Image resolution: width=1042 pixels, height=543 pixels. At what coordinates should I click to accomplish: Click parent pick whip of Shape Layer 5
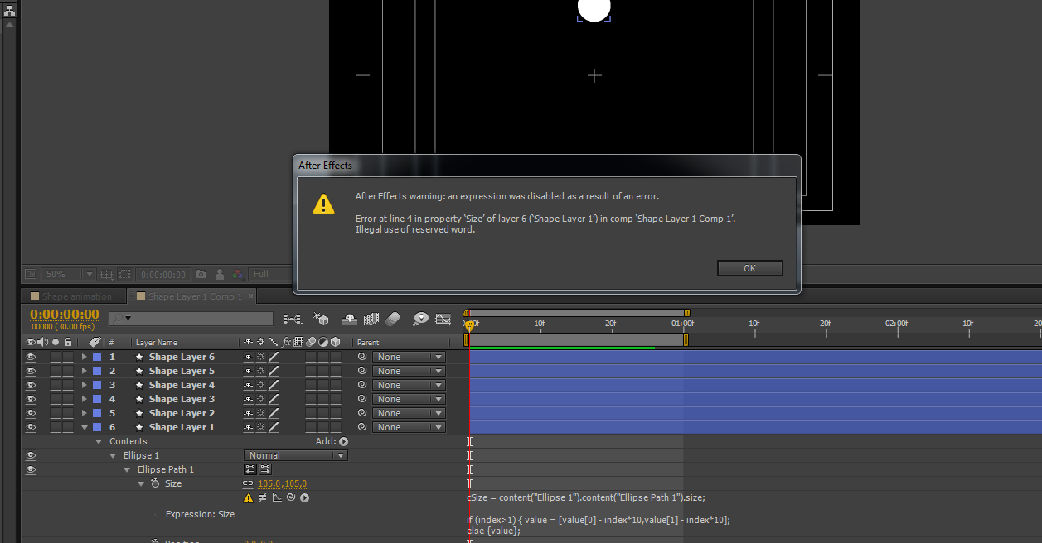(x=361, y=372)
